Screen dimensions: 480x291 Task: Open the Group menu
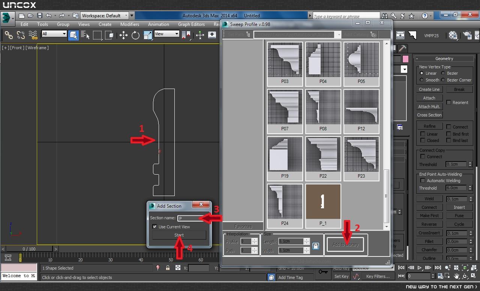coord(63,24)
